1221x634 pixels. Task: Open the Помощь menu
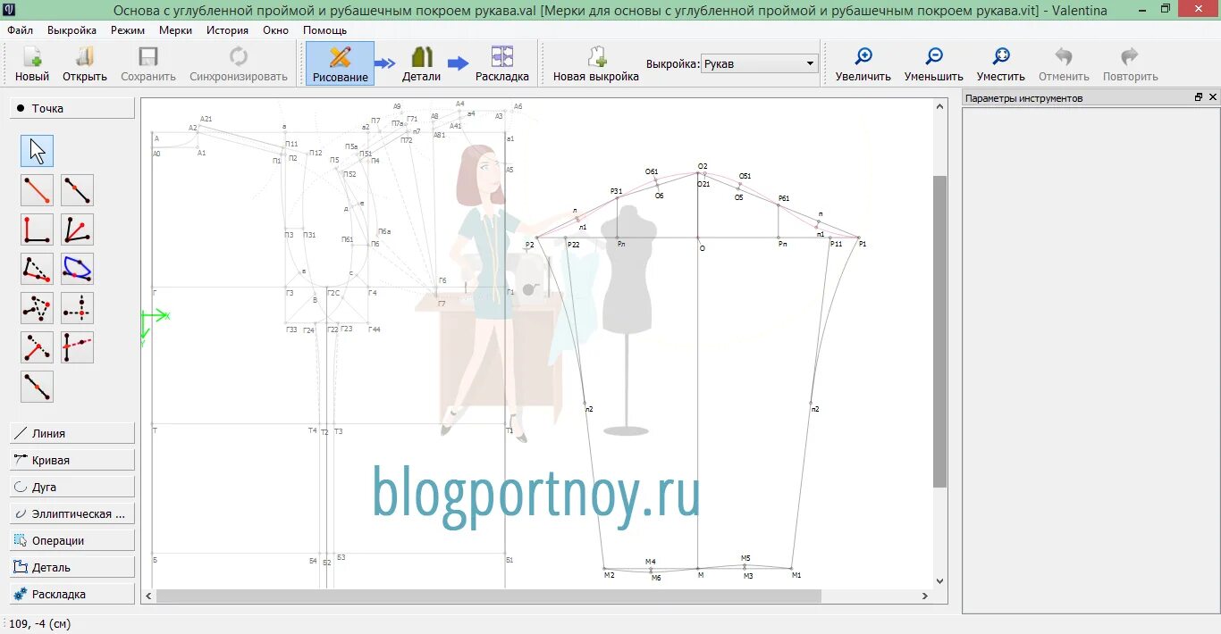coord(324,29)
